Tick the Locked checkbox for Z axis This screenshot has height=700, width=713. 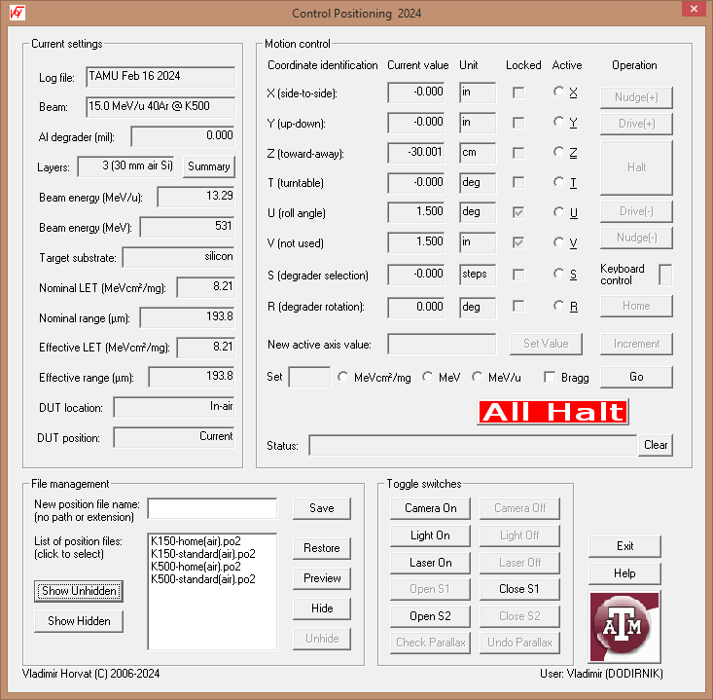click(518, 153)
